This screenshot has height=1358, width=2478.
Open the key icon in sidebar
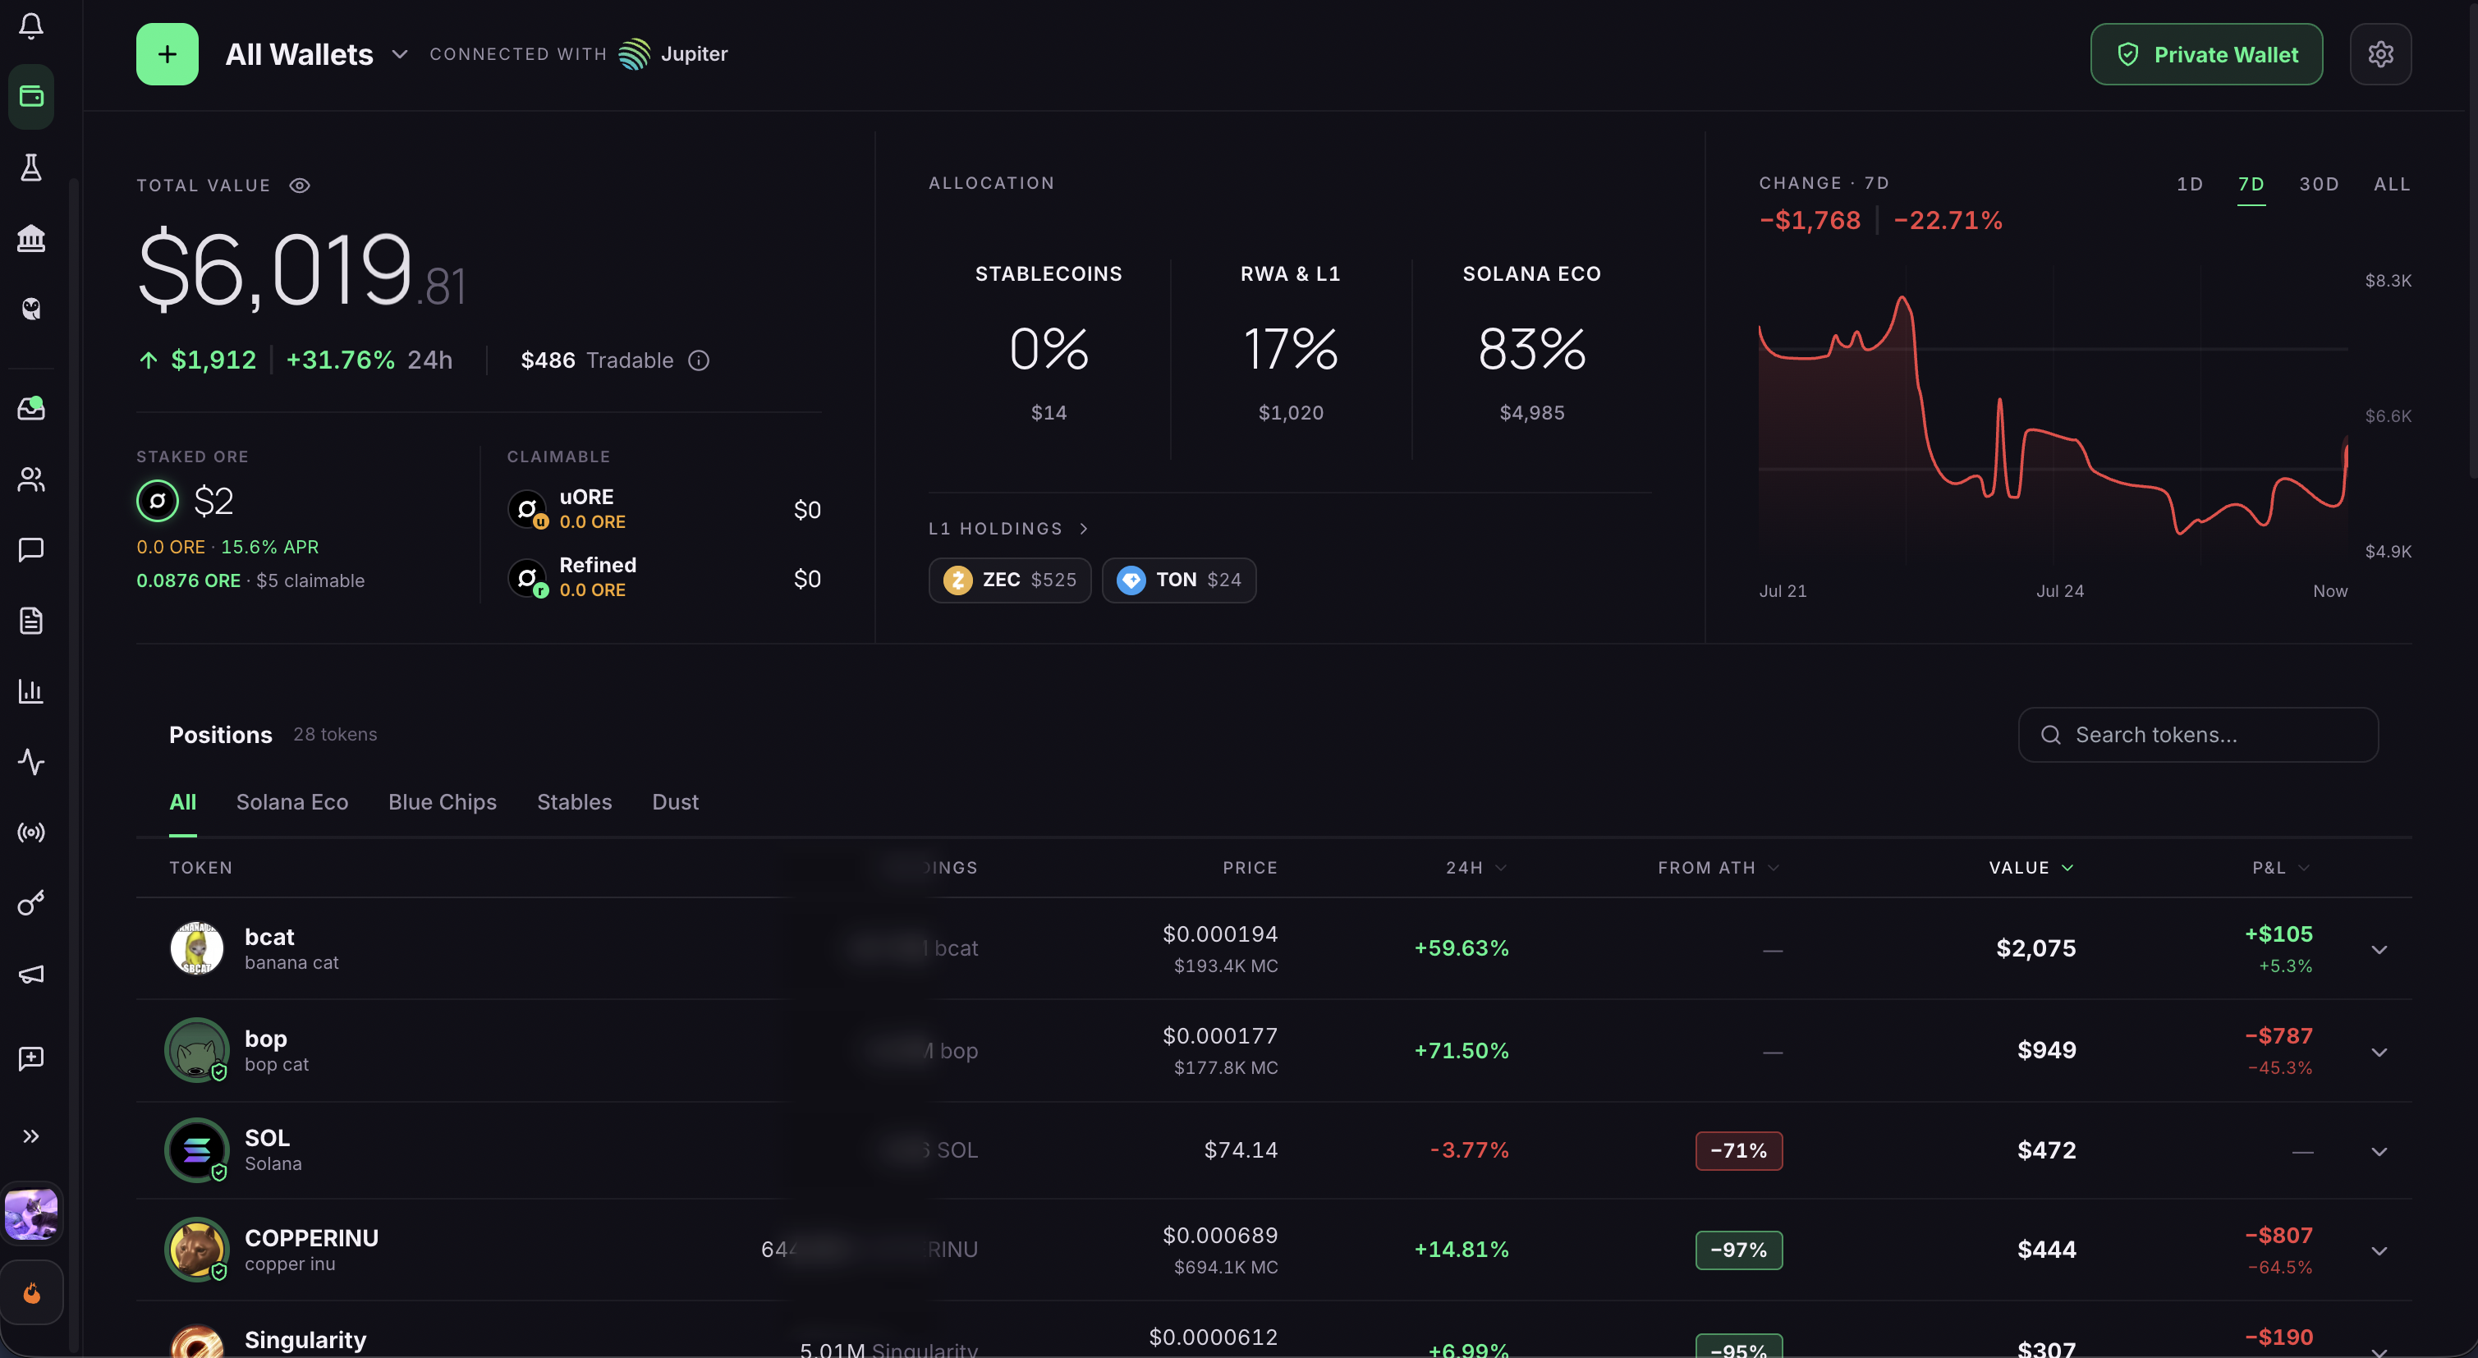tap(30, 903)
